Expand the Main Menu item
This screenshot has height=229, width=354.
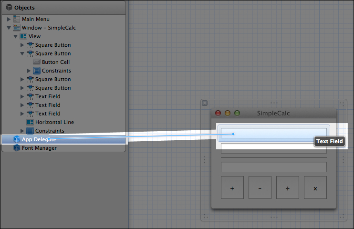coord(9,19)
